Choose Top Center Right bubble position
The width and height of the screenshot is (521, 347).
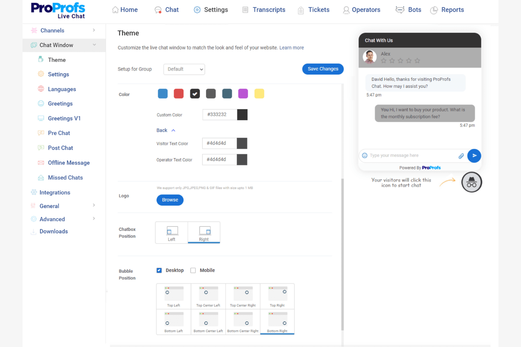(x=243, y=296)
